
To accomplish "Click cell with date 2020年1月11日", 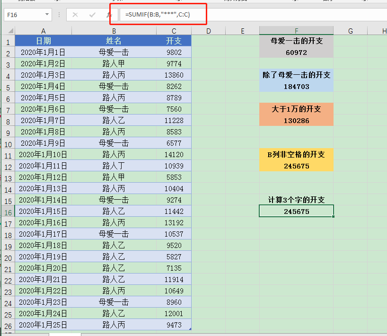I will pos(44,166).
